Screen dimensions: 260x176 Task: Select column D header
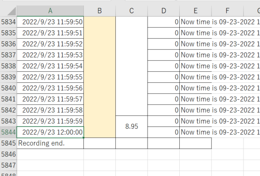(164, 11)
